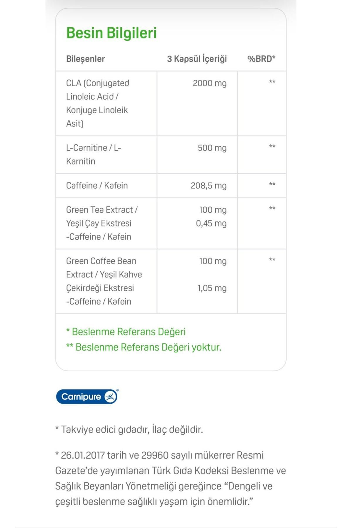
Task: Select the Bileşenler column header
Action: coord(85,59)
